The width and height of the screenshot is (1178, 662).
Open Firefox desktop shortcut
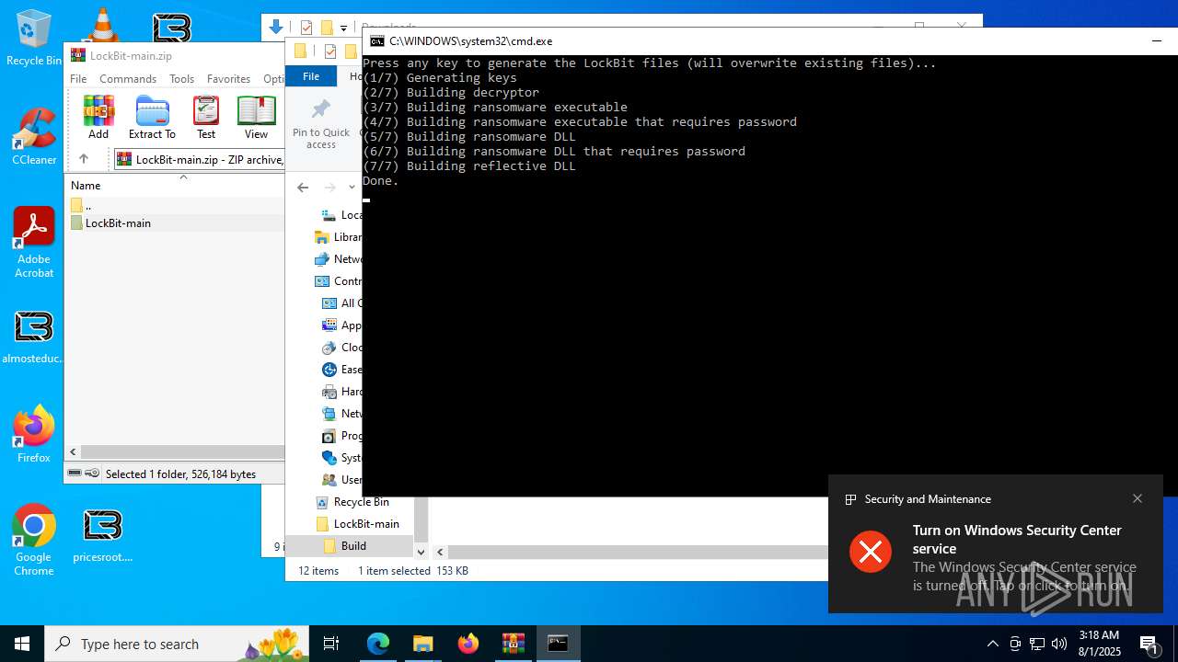pyautogui.click(x=34, y=434)
